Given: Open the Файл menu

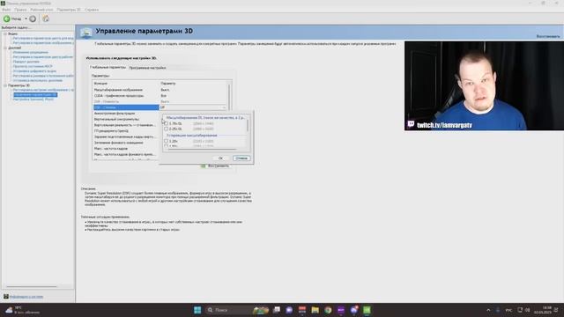Looking at the screenshot, I should [6, 10].
